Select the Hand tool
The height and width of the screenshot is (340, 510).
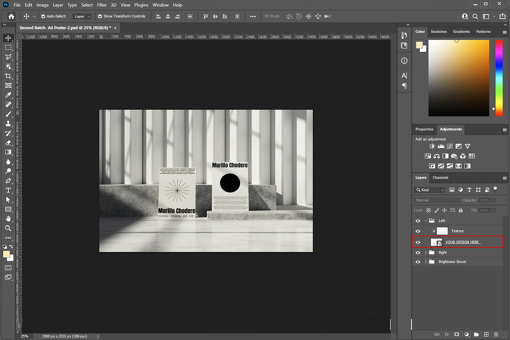click(8, 218)
